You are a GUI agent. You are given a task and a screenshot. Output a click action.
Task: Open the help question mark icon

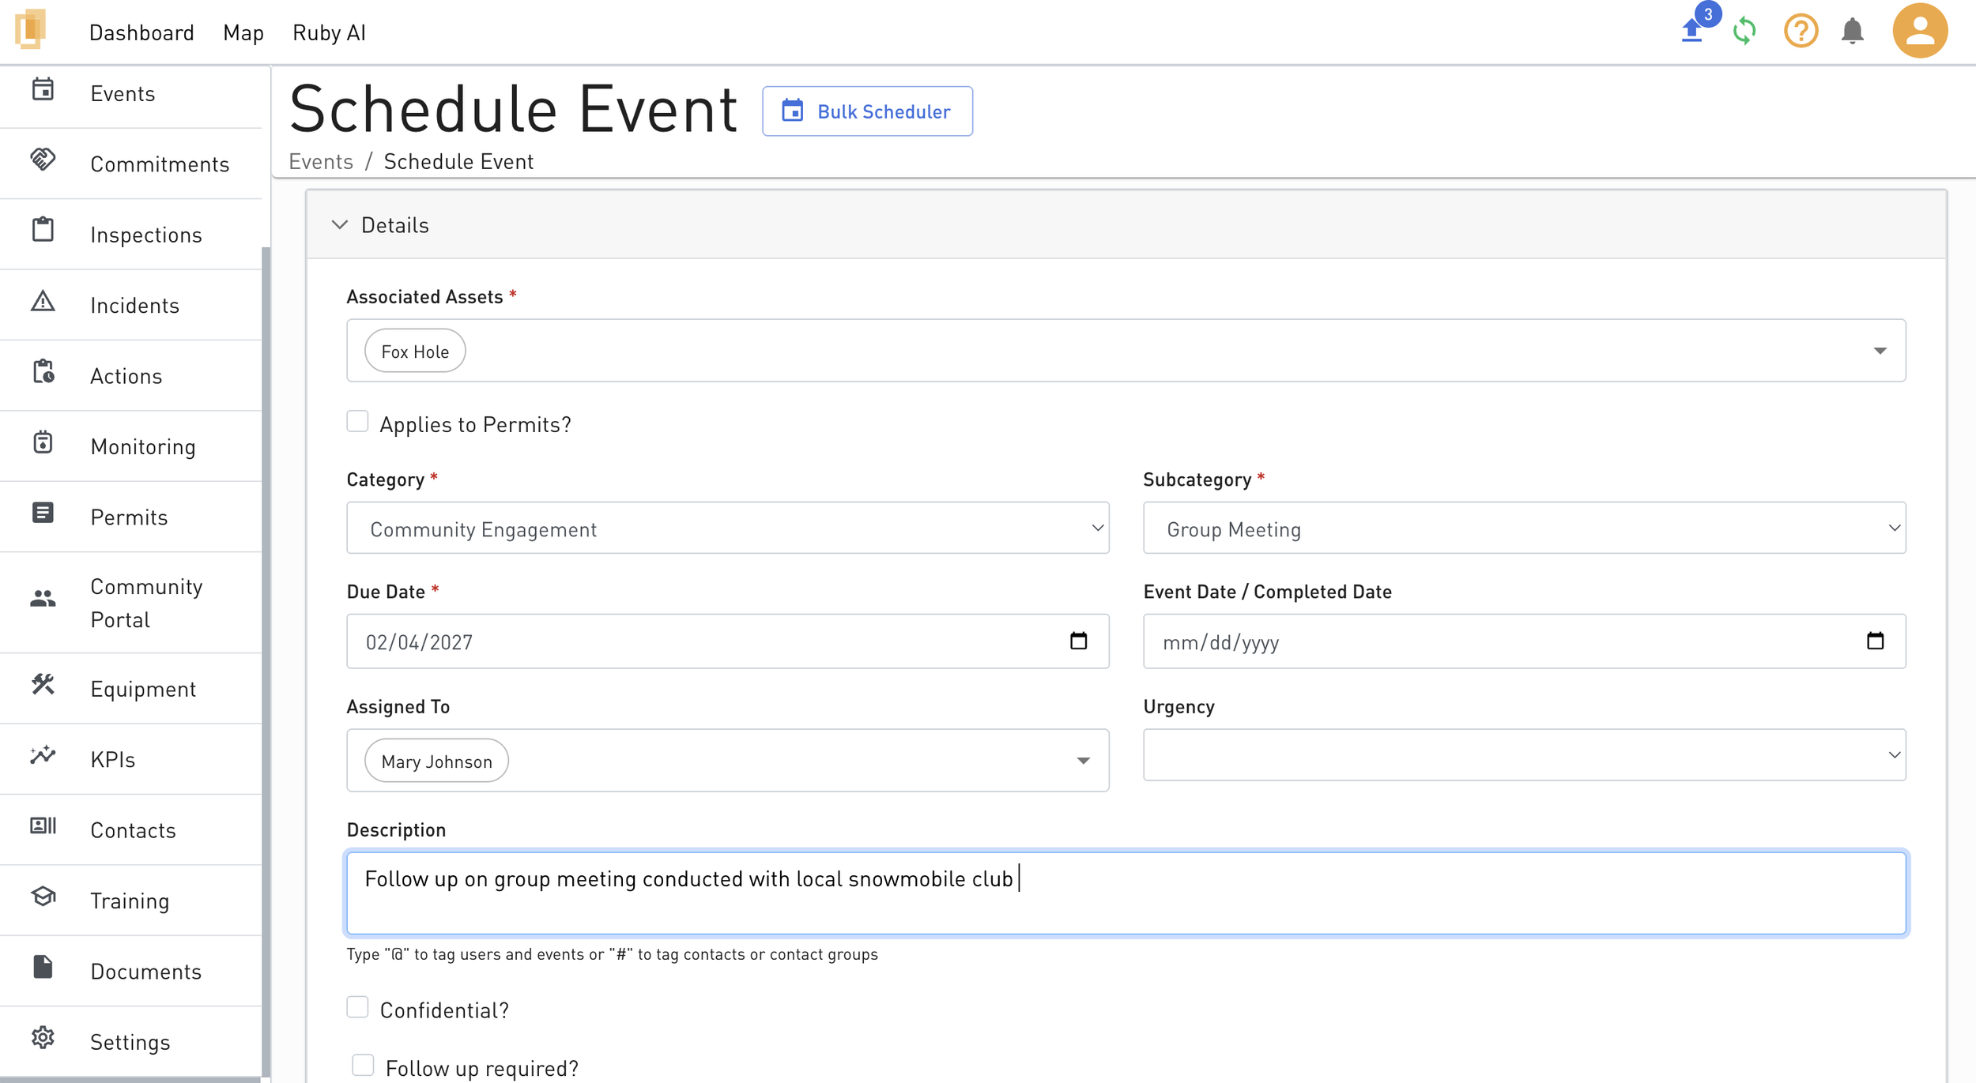coord(1801,32)
